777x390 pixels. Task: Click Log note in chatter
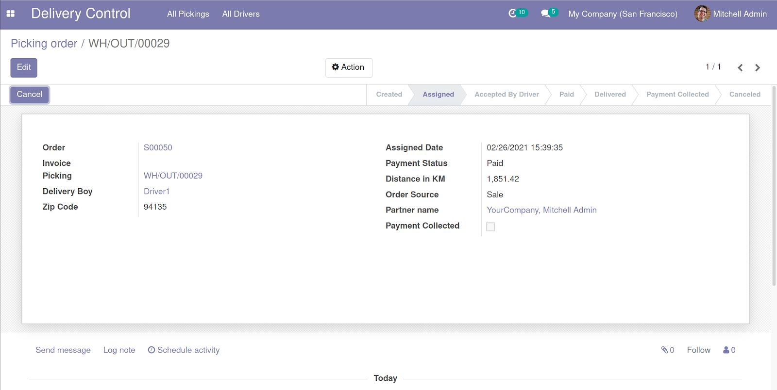[119, 350]
